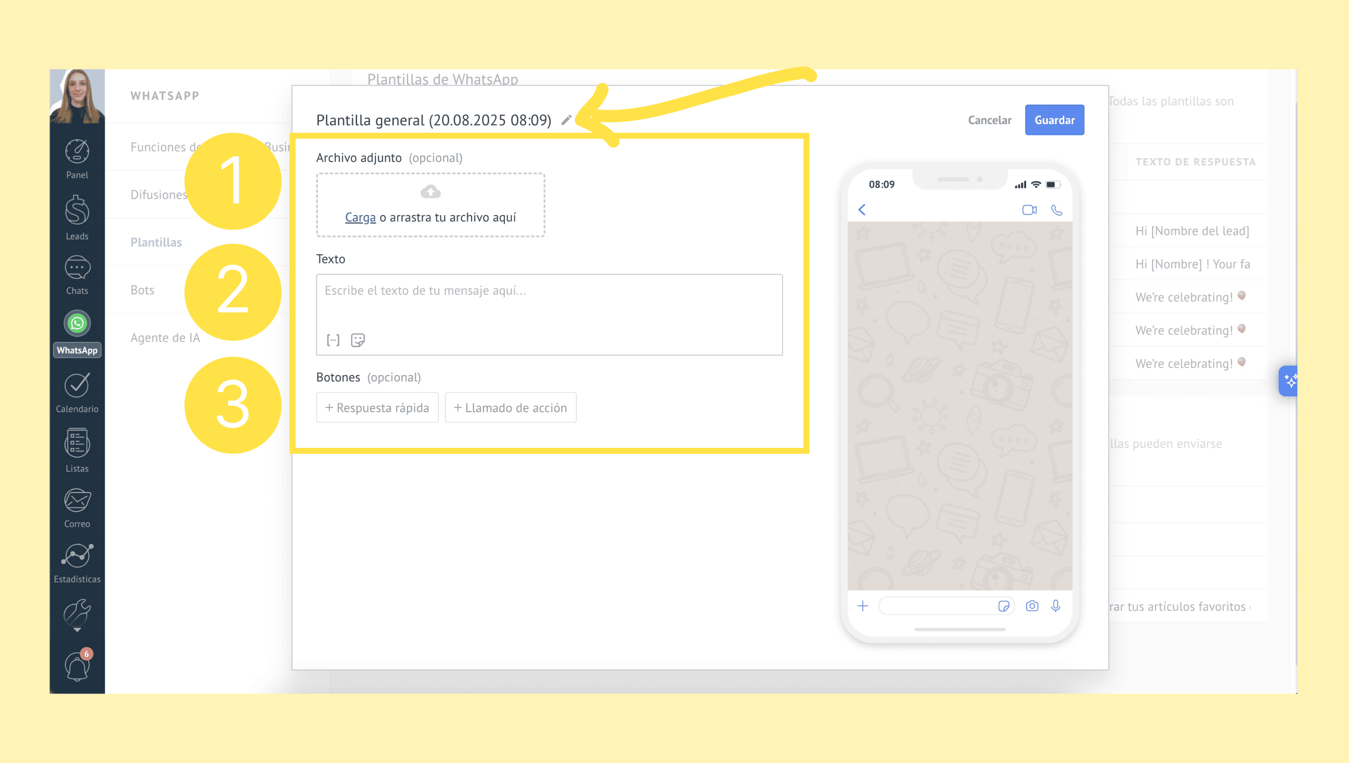The height and width of the screenshot is (763, 1349).
Task: Click the Carga upload link
Action: tap(361, 218)
